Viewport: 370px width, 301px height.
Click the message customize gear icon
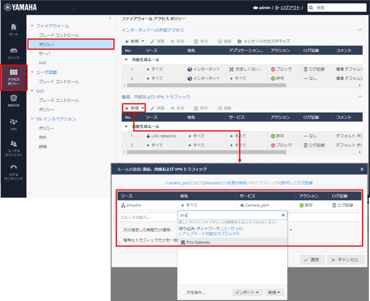(x=239, y=41)
